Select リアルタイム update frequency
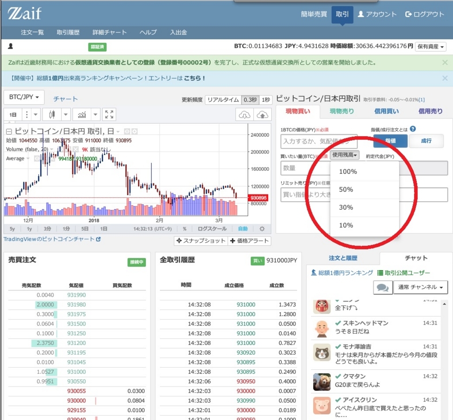 (x=223, y=100)
